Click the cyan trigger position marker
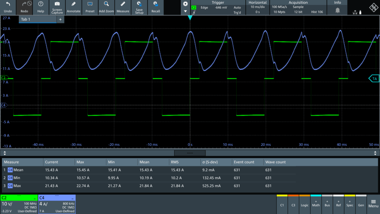This screenshot has width=380, height=214. pyautogui.click(x=190, y=17)
